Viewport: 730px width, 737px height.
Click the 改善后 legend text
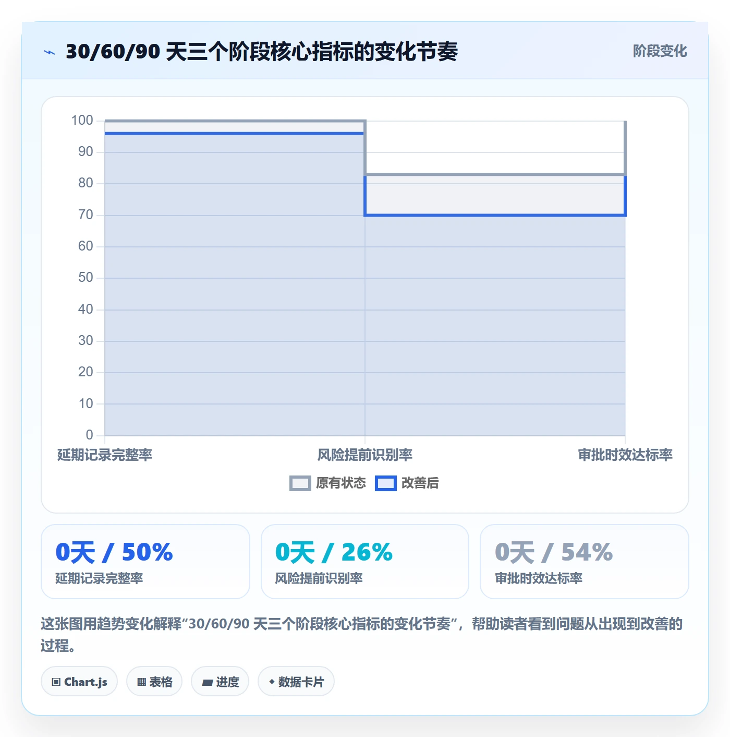(x=420, y=483)
